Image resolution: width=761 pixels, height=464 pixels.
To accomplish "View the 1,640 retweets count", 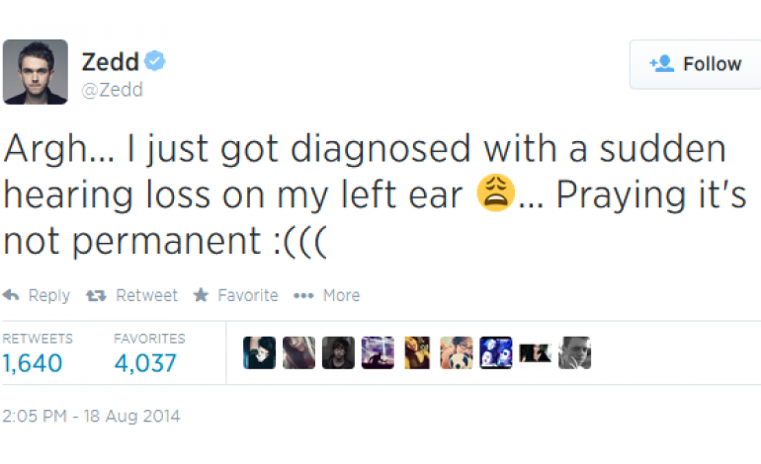I will click(x=32, y=363).
